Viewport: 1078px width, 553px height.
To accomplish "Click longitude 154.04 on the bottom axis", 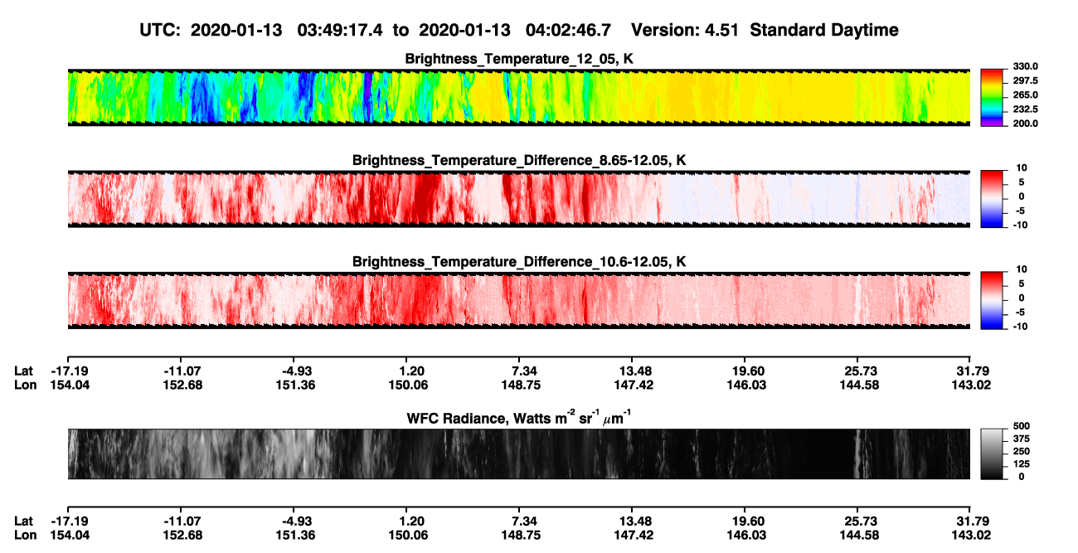I will pyautogui.click(x=68, y=535).
